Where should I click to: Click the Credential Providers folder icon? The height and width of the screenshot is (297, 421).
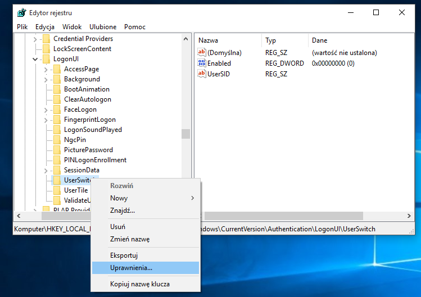[x=47, y=39]
